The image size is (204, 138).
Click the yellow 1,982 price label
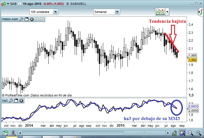(x=192, y=60)
